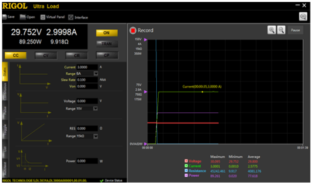Click the middle purple axis marker

pyautogui.click(x=146, y=92)
